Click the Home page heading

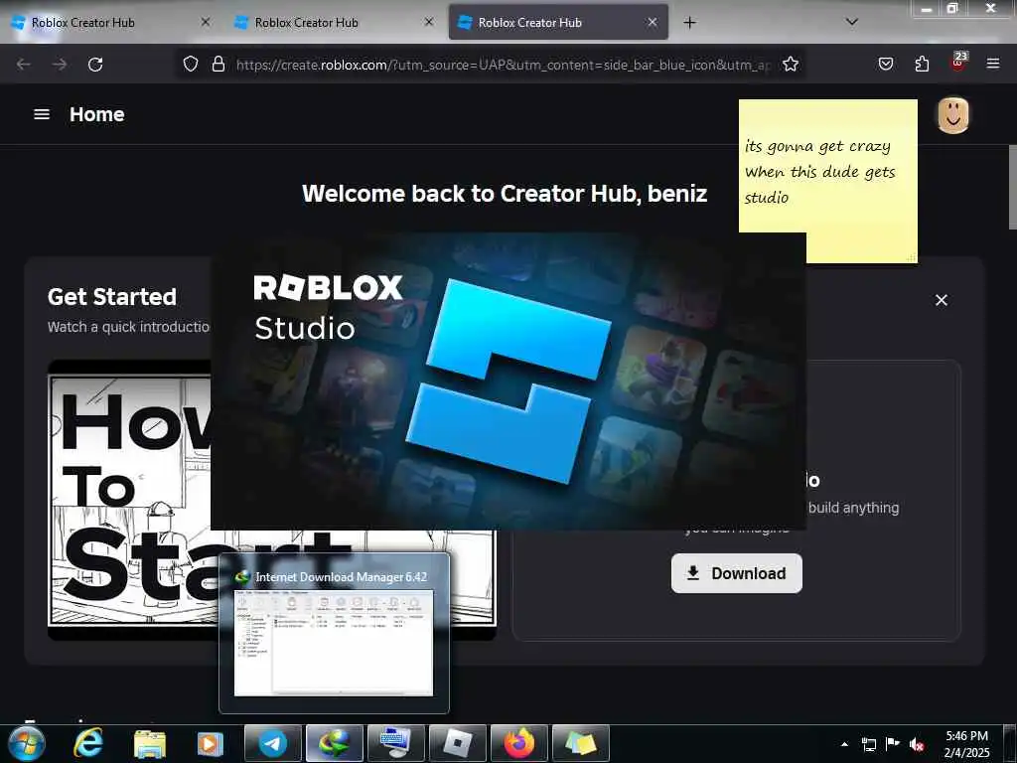coord(97,114)
